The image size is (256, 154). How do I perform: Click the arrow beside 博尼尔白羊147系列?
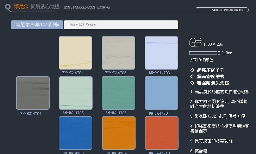point(60,25)
